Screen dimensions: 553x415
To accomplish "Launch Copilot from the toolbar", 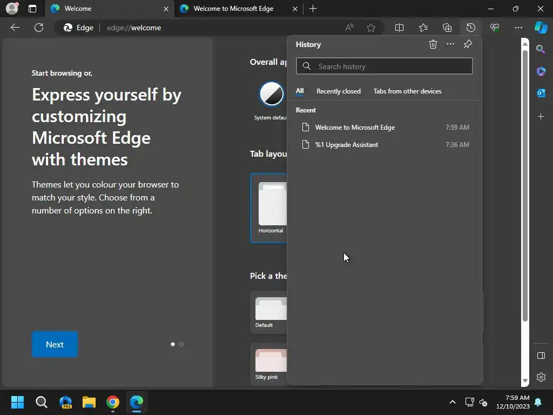I will pos(541,28).
